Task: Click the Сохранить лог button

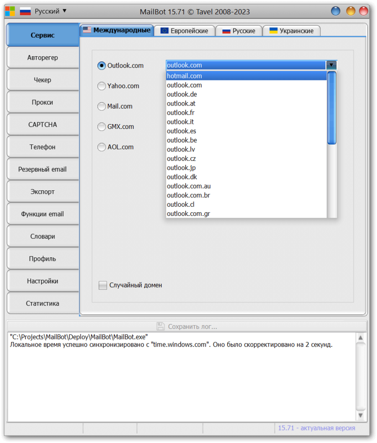Action: (x=187, y=327)
